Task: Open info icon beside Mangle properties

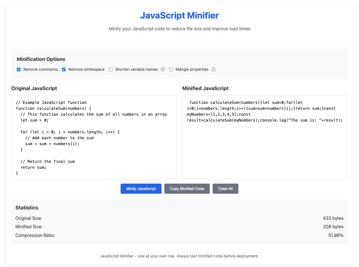Action: pyautogui.click(x=213, y=69)
